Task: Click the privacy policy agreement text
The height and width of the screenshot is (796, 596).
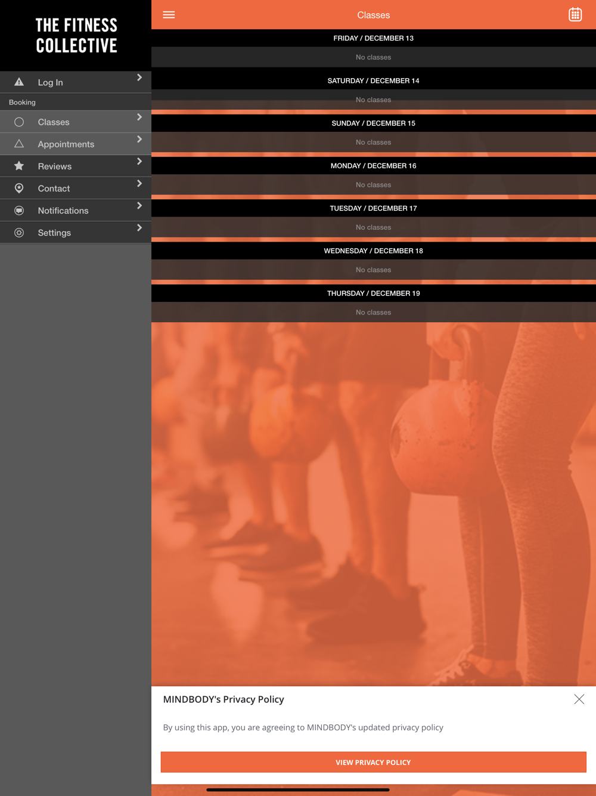Action: (303, 727)
